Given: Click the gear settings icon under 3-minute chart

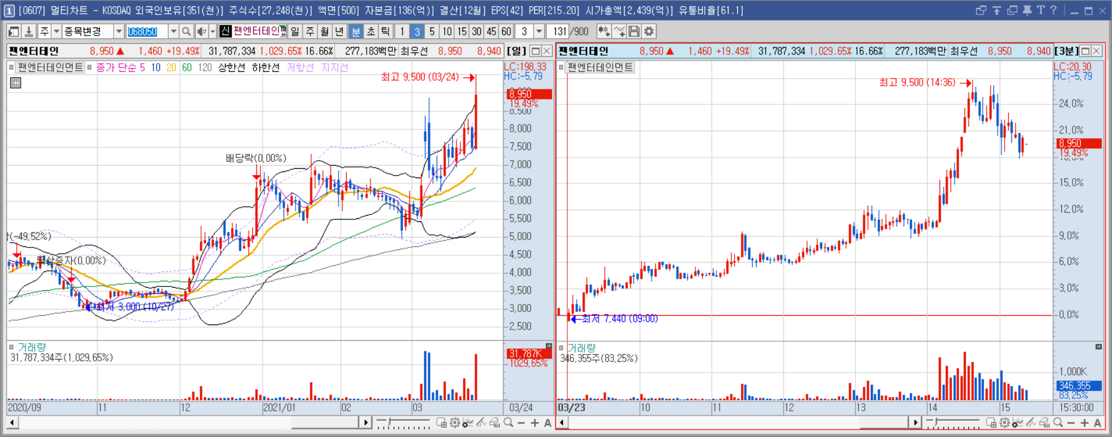Looking at the screenshot, I should (1005, 423).
